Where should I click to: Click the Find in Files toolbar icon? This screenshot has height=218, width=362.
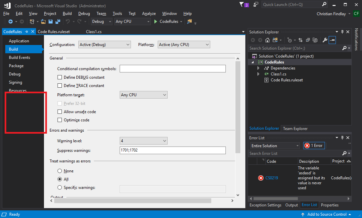tap(189, 22)
